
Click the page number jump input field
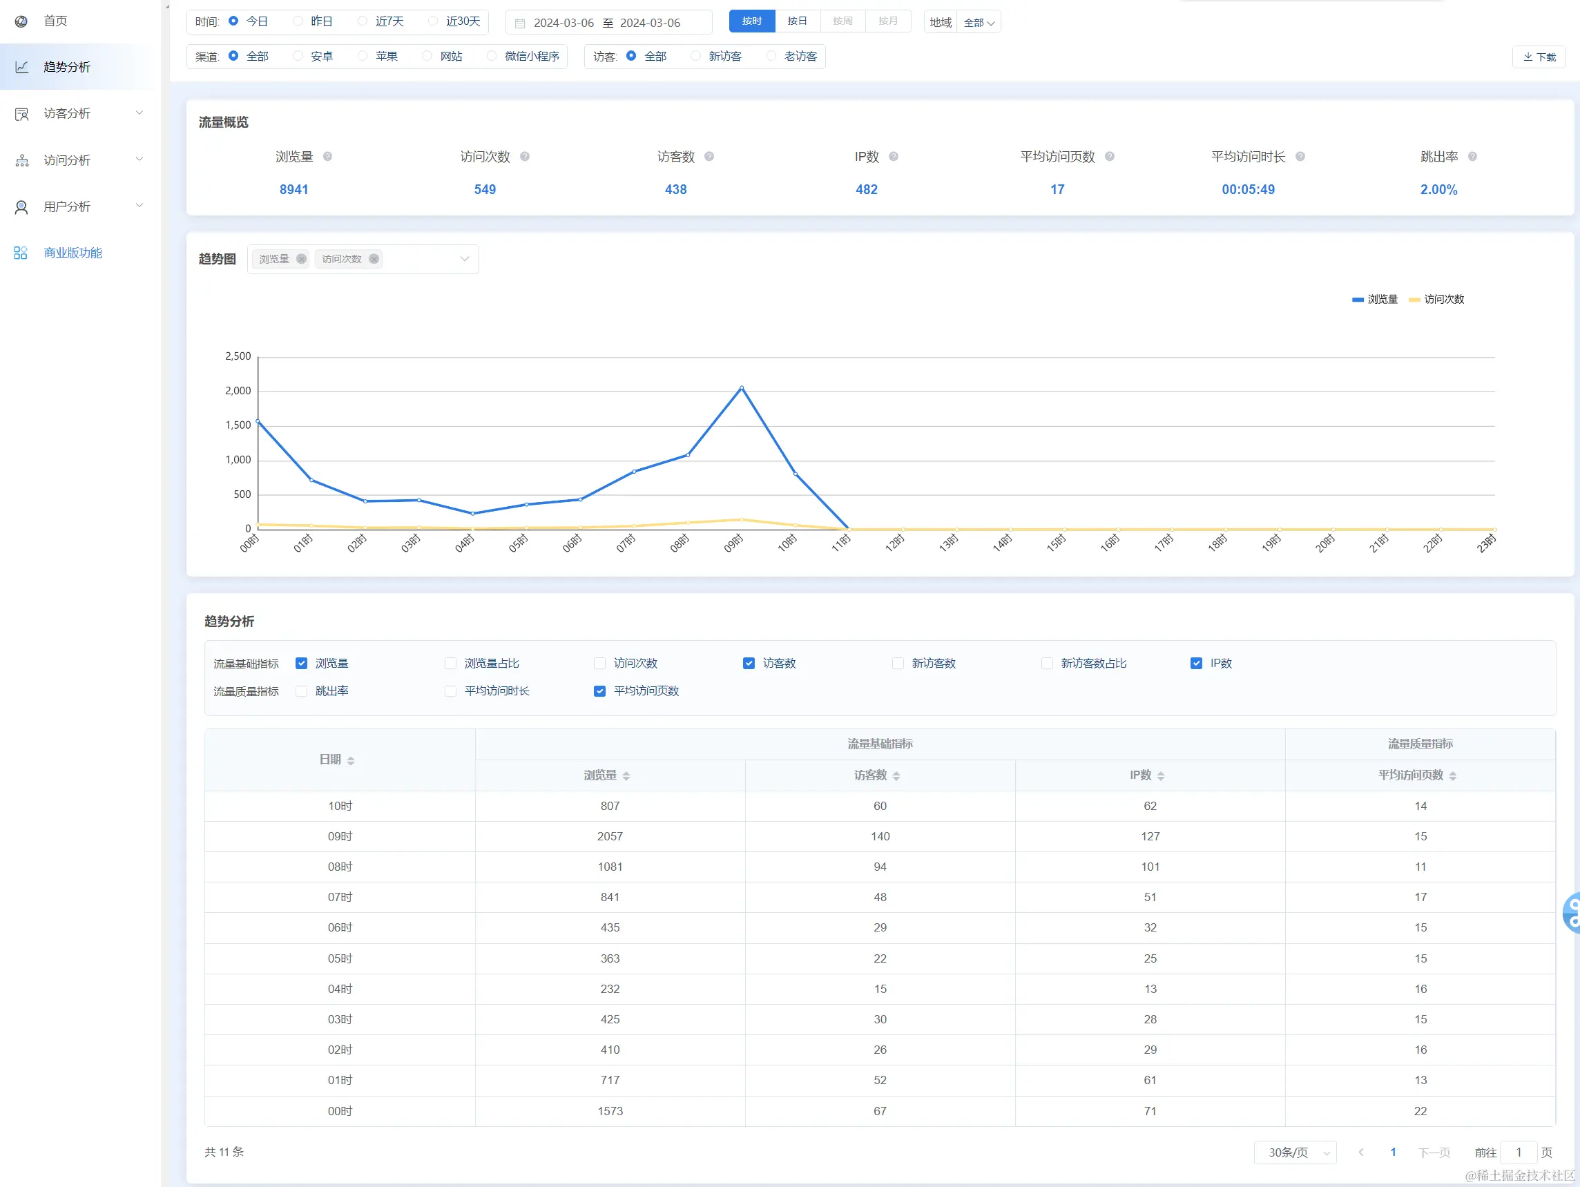pyautogui.click(x=1518, y=1152)
